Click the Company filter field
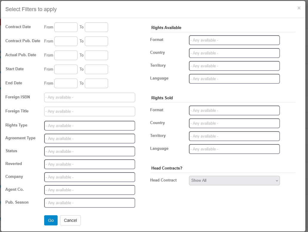 click(90, 177)
